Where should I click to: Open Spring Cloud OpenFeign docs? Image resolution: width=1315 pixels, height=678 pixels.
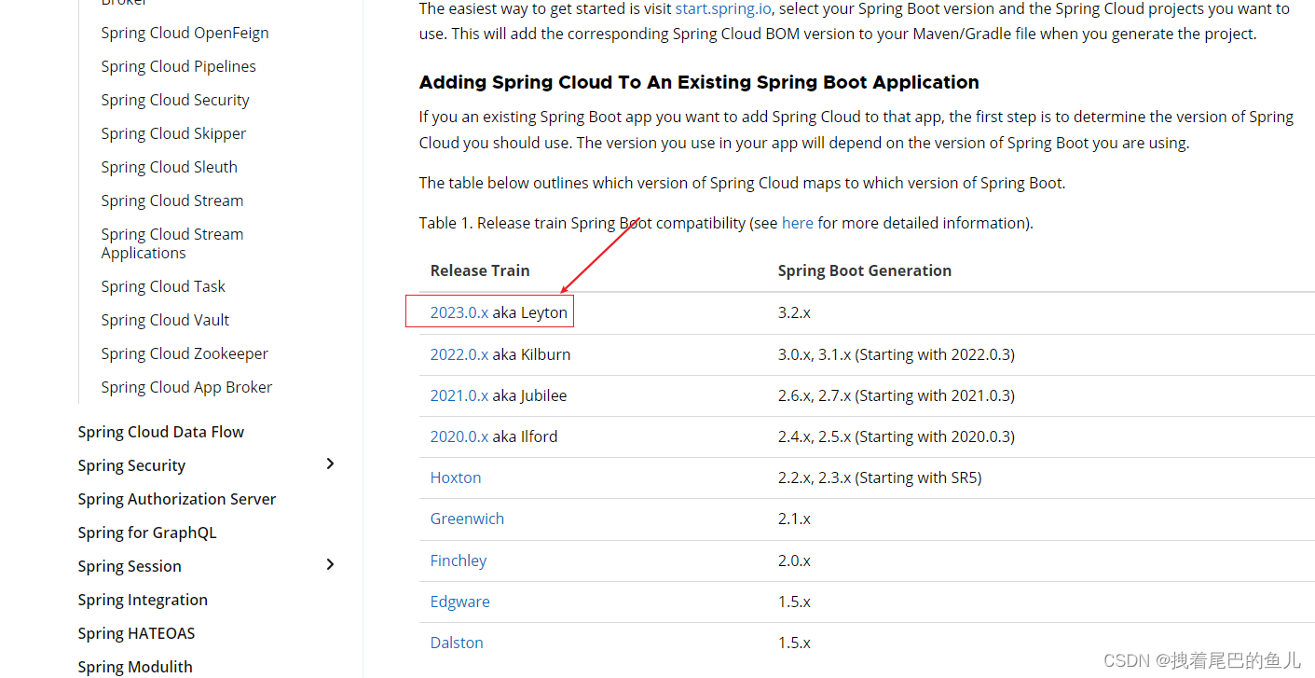click(185, 32)
